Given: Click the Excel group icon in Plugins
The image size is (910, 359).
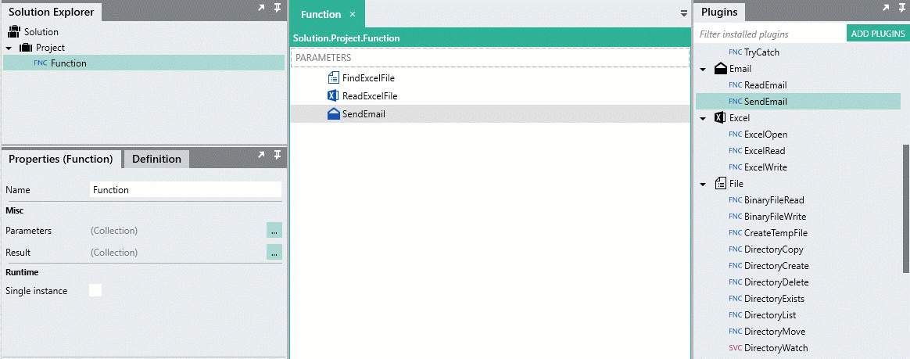Looking at the screenshot, I should click(720, 118).
